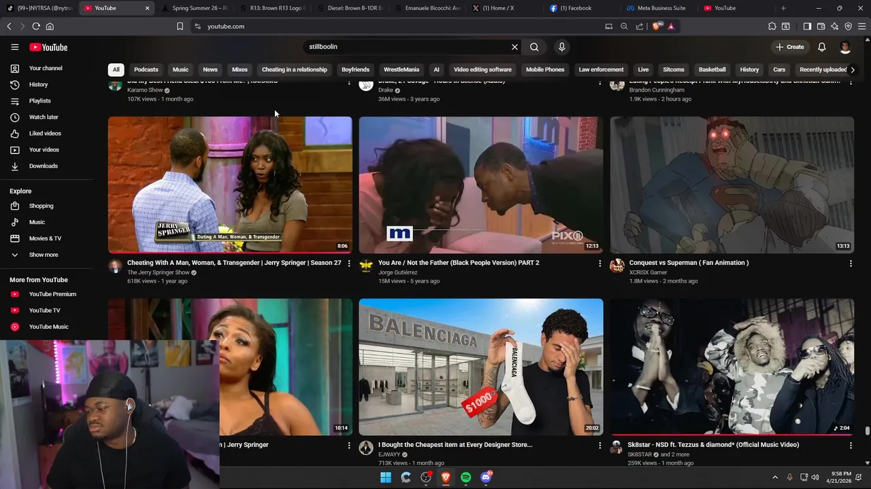Viewport: 871px width, 489px height.
Task: Open the Conquest vs Superman thumbnail
Action: 732,185
